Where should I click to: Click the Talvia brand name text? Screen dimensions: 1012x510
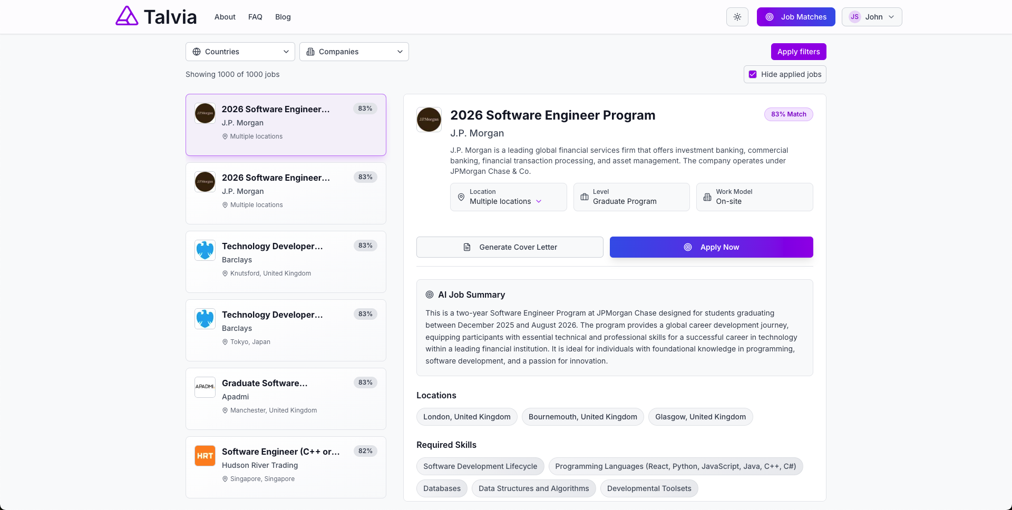pos(170,17)
